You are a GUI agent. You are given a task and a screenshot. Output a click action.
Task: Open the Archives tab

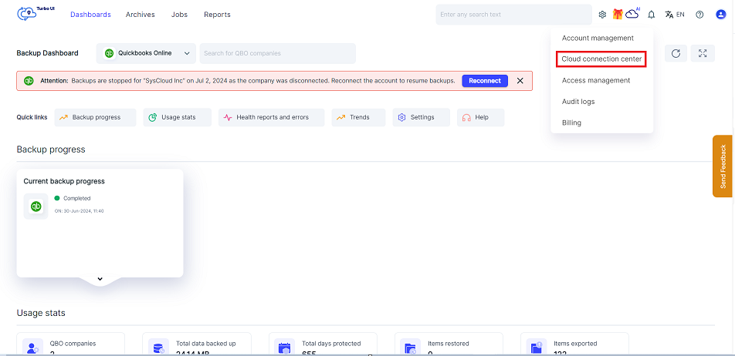tap(140, 15)
